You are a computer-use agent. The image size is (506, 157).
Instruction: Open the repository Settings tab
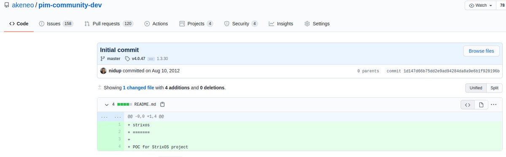[x=317, y=24]
